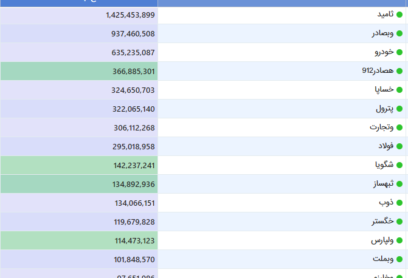This screenshot has height=278, width=408.
Task: Click the green dot beside خودرو
Action: [x=399, y=52]
